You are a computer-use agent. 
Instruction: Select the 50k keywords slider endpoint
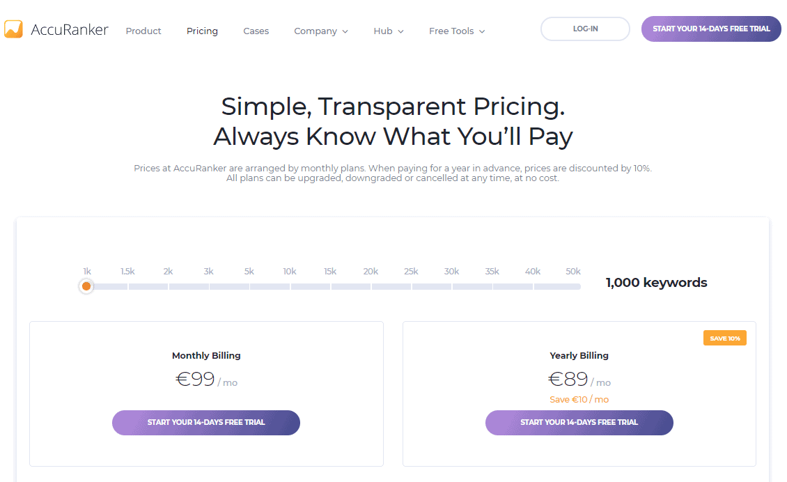click(x=573, y=286)
